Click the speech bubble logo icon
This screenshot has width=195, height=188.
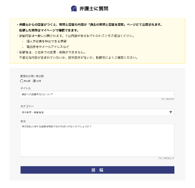[x=74, y=9]
